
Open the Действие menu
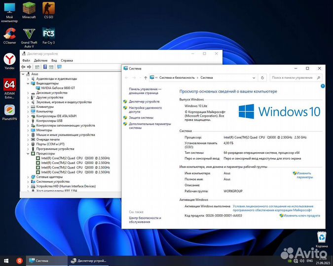[x=40, y=61]
